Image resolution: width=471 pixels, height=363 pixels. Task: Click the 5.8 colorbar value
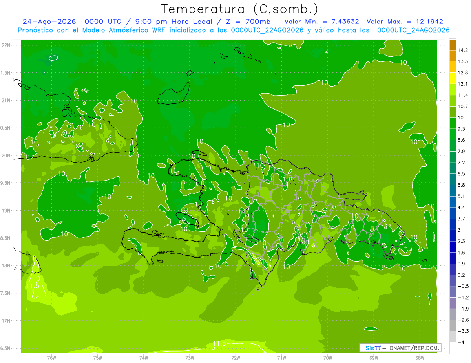(462, 185)
